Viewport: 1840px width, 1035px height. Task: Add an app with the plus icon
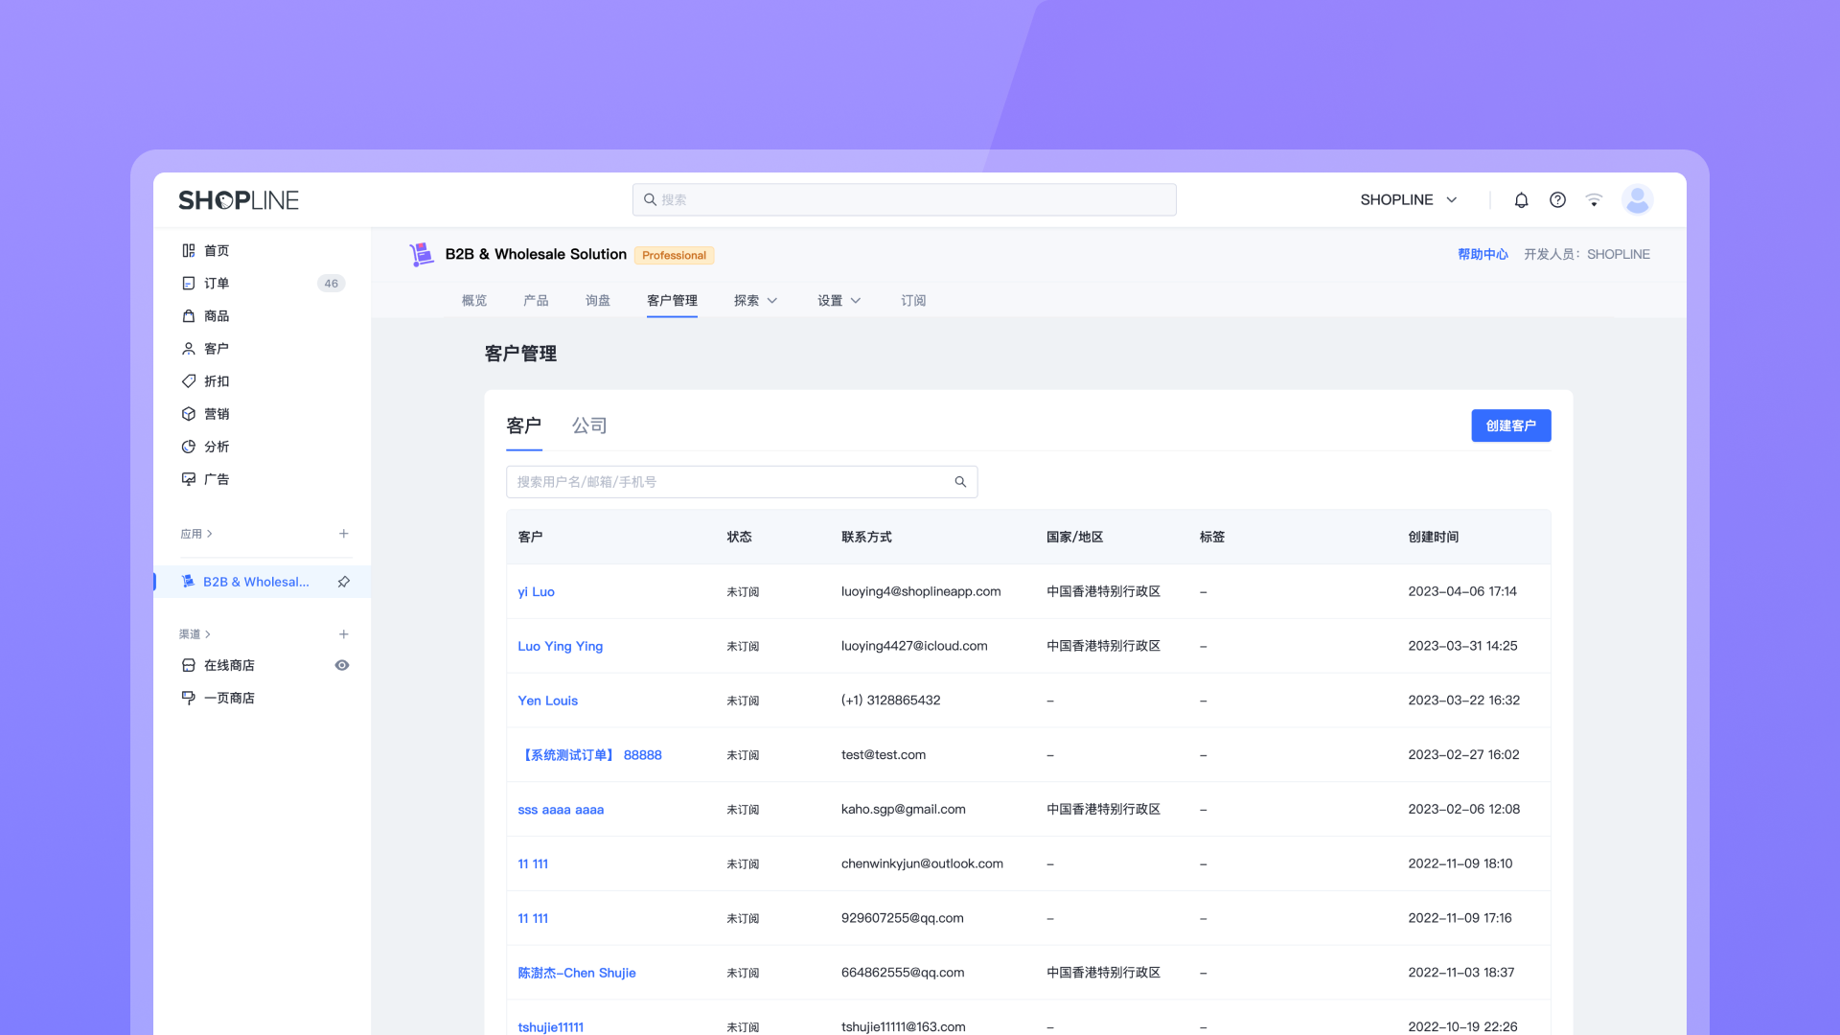click(343, 534)
